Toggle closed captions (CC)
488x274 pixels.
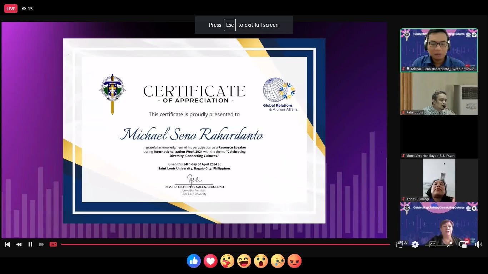432,244
